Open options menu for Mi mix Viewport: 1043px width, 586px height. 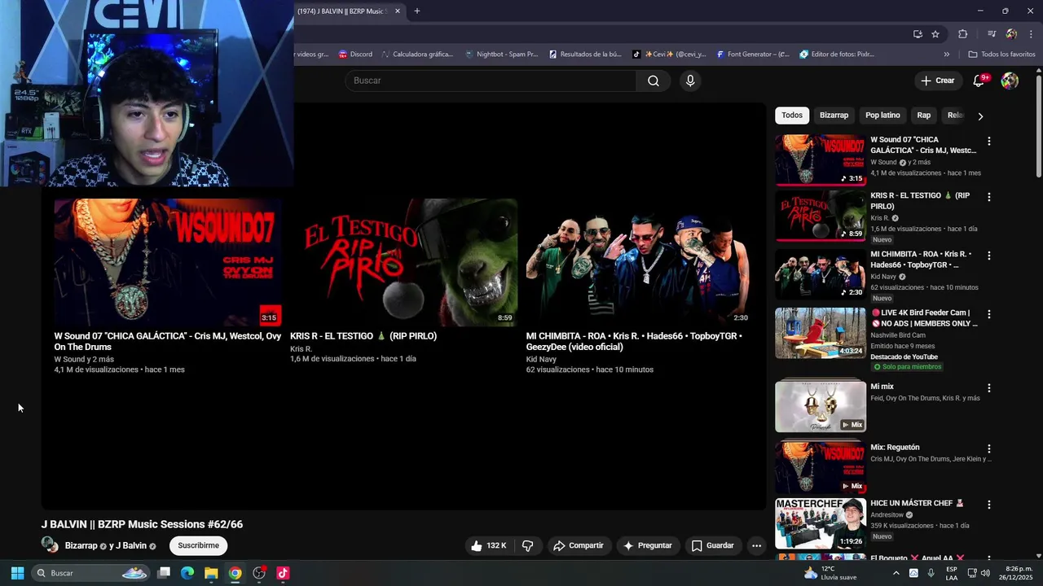(x=989, y=388)
